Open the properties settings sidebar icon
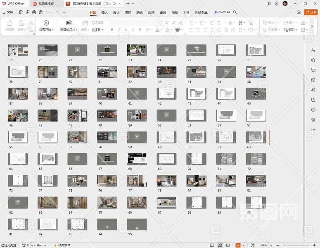This screenshot has height=248, width=320. tap(313, 50)
